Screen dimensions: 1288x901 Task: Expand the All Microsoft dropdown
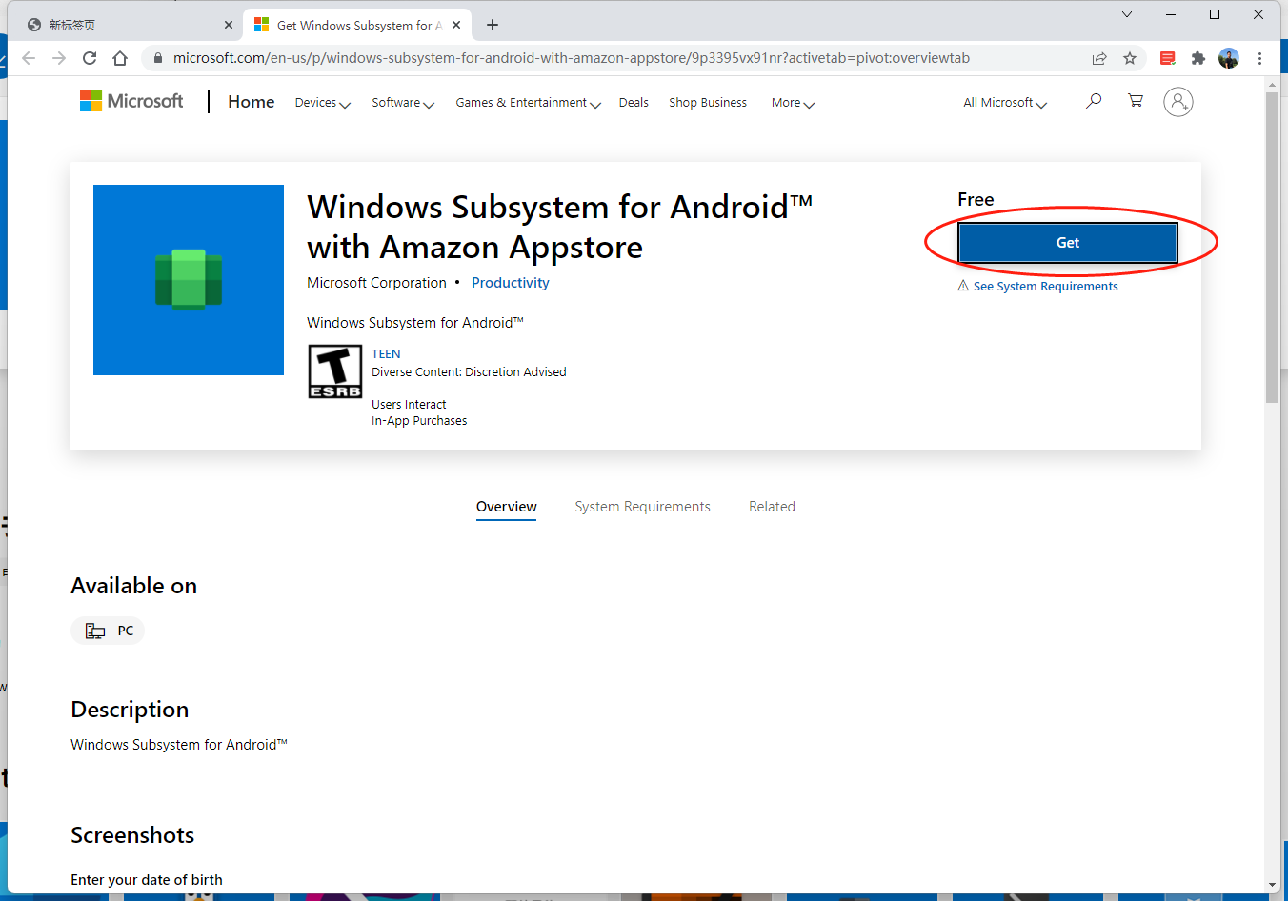click(x=1003, y=102)
